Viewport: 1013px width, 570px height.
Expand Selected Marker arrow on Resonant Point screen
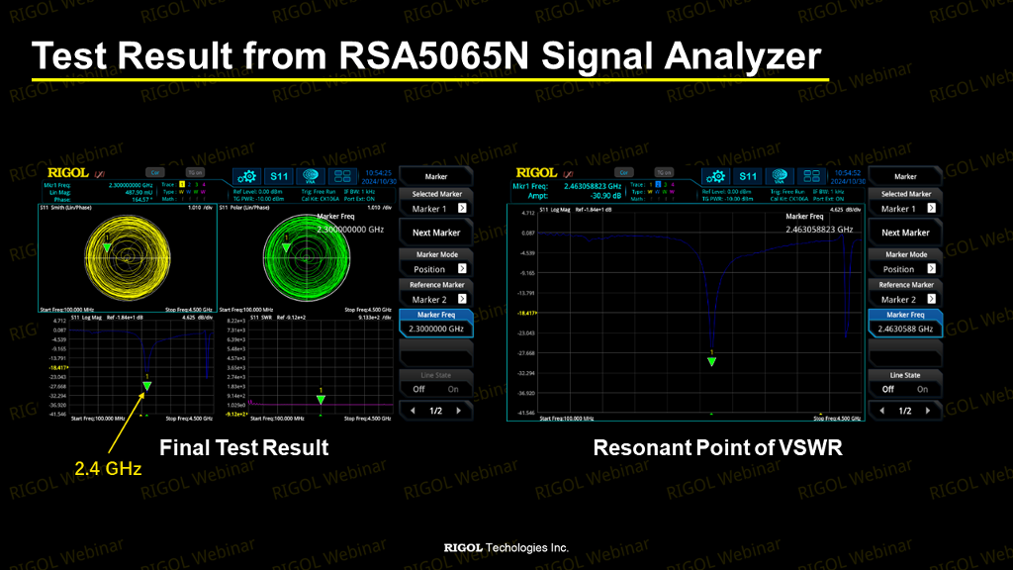931,208
